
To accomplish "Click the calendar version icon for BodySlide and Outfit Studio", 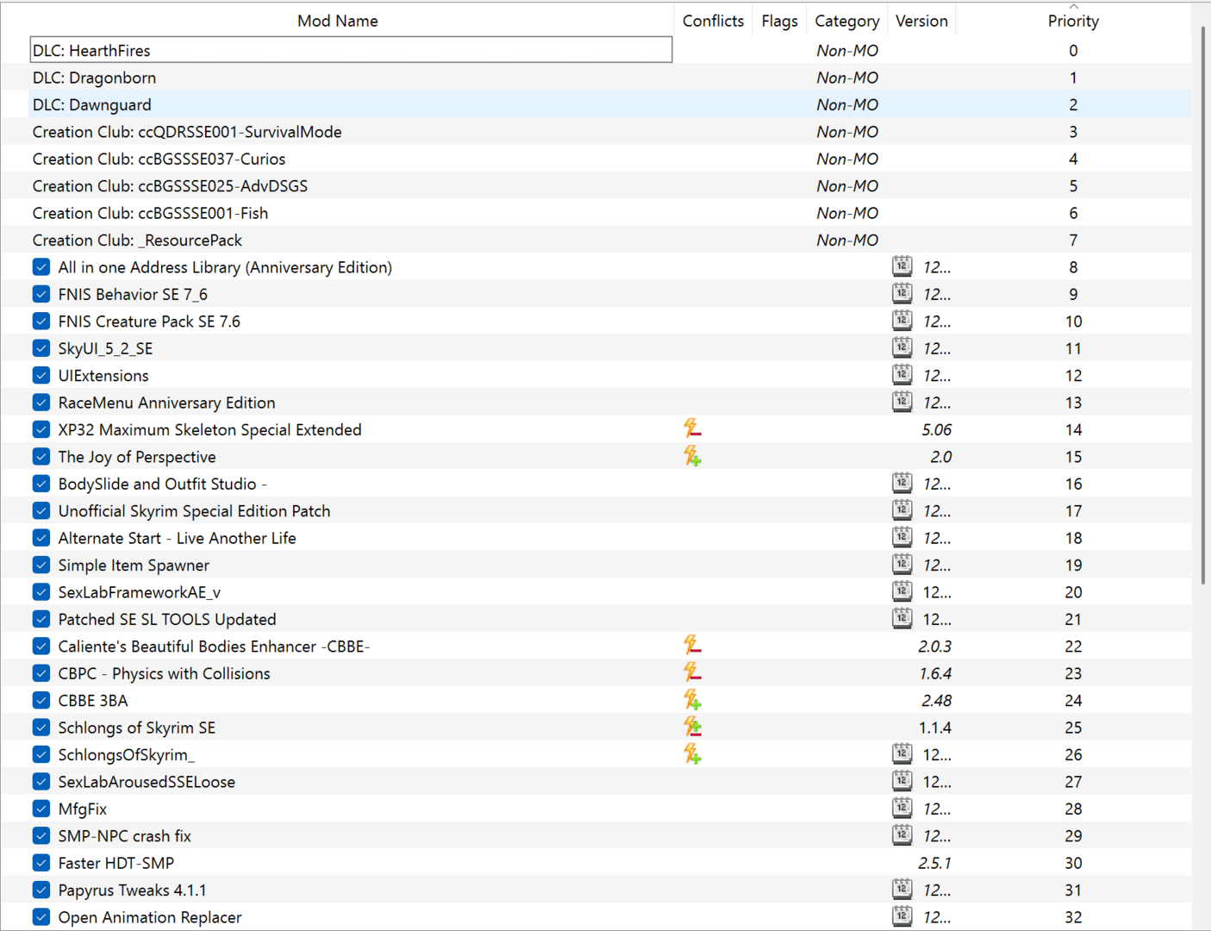I will pyautogui.click(x=902, y=483).
